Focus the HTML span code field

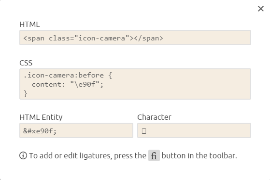[135, 38]
